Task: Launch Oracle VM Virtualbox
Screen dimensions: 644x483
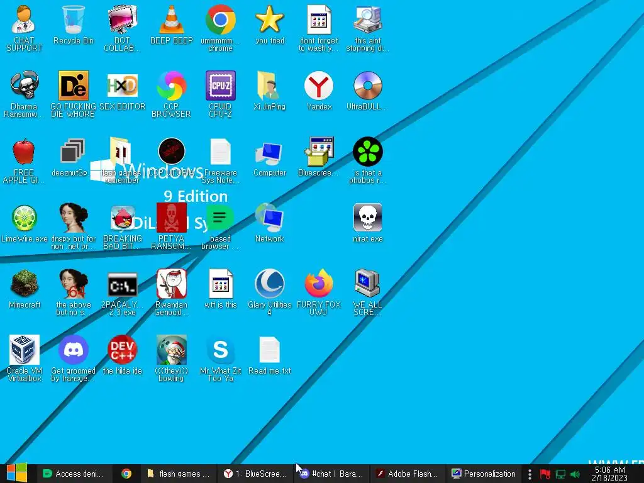Action: coord(24,358)
